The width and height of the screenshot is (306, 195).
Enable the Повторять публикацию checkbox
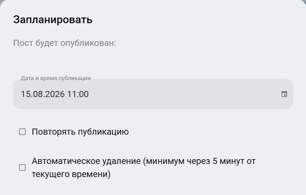(22, 132)
